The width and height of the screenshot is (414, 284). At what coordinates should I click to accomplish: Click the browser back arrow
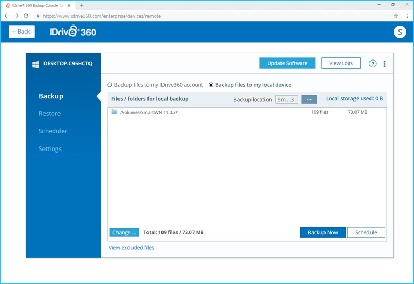coord(7,16)
